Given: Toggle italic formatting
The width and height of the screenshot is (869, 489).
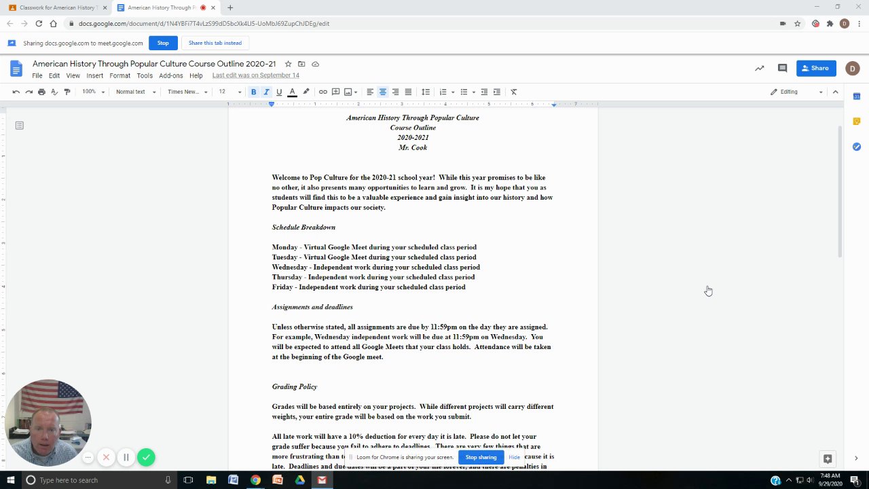Looking at the screenshot, I should point(266,92).
